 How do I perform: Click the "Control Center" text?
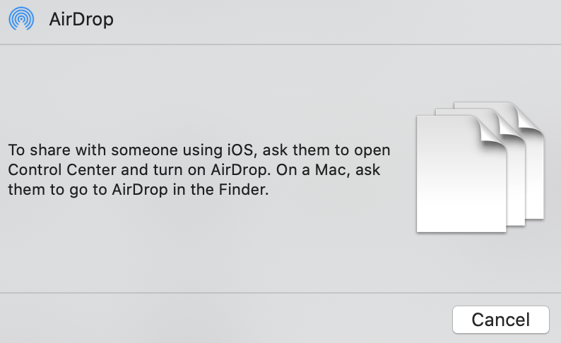(59, 170)
